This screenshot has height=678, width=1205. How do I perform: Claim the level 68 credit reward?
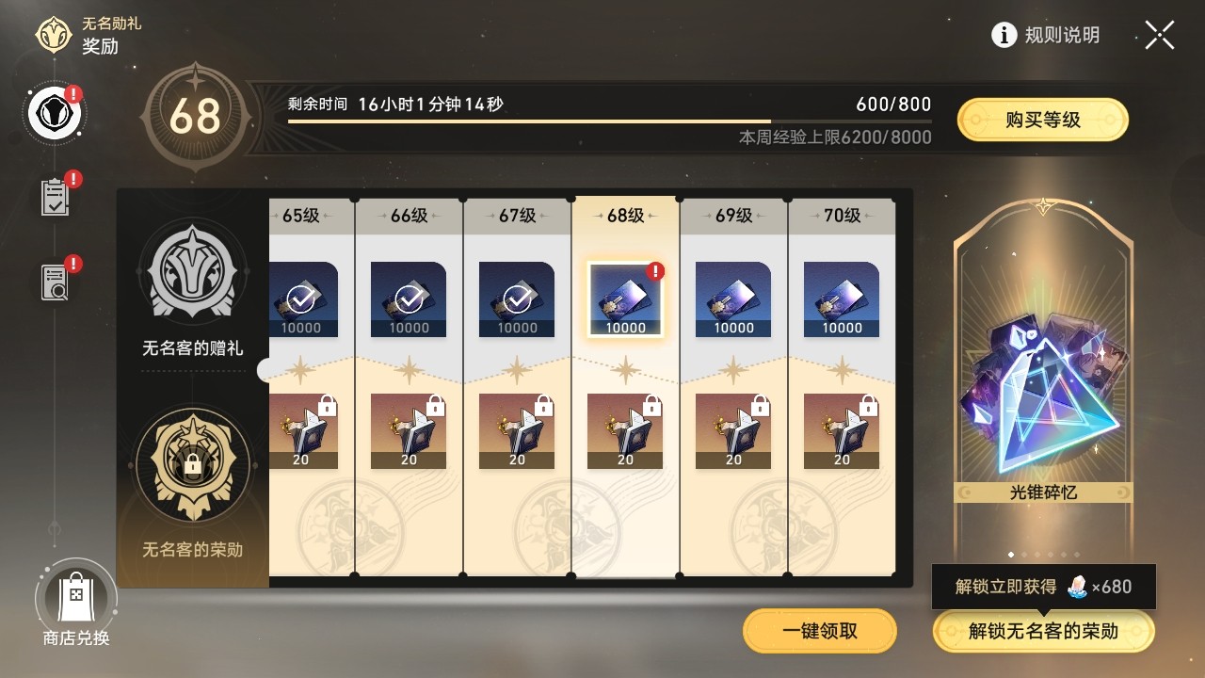(x=625, y=299)
